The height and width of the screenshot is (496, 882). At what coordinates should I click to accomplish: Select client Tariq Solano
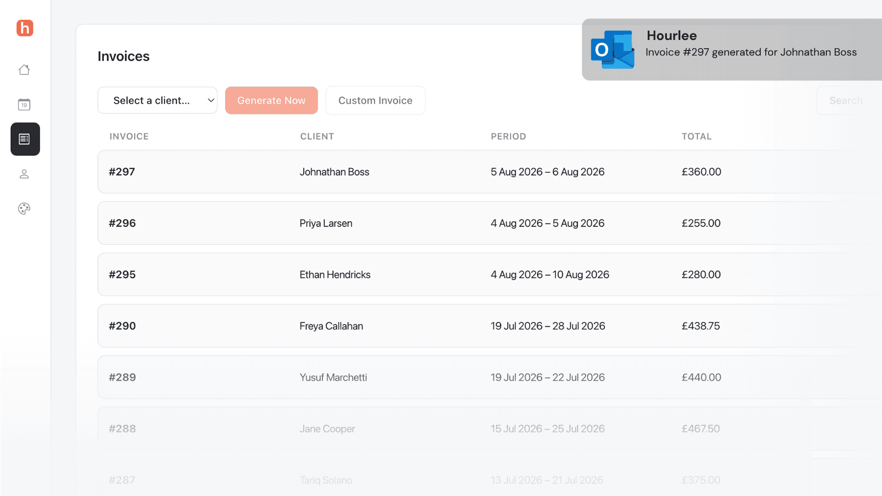pos(326,480)
